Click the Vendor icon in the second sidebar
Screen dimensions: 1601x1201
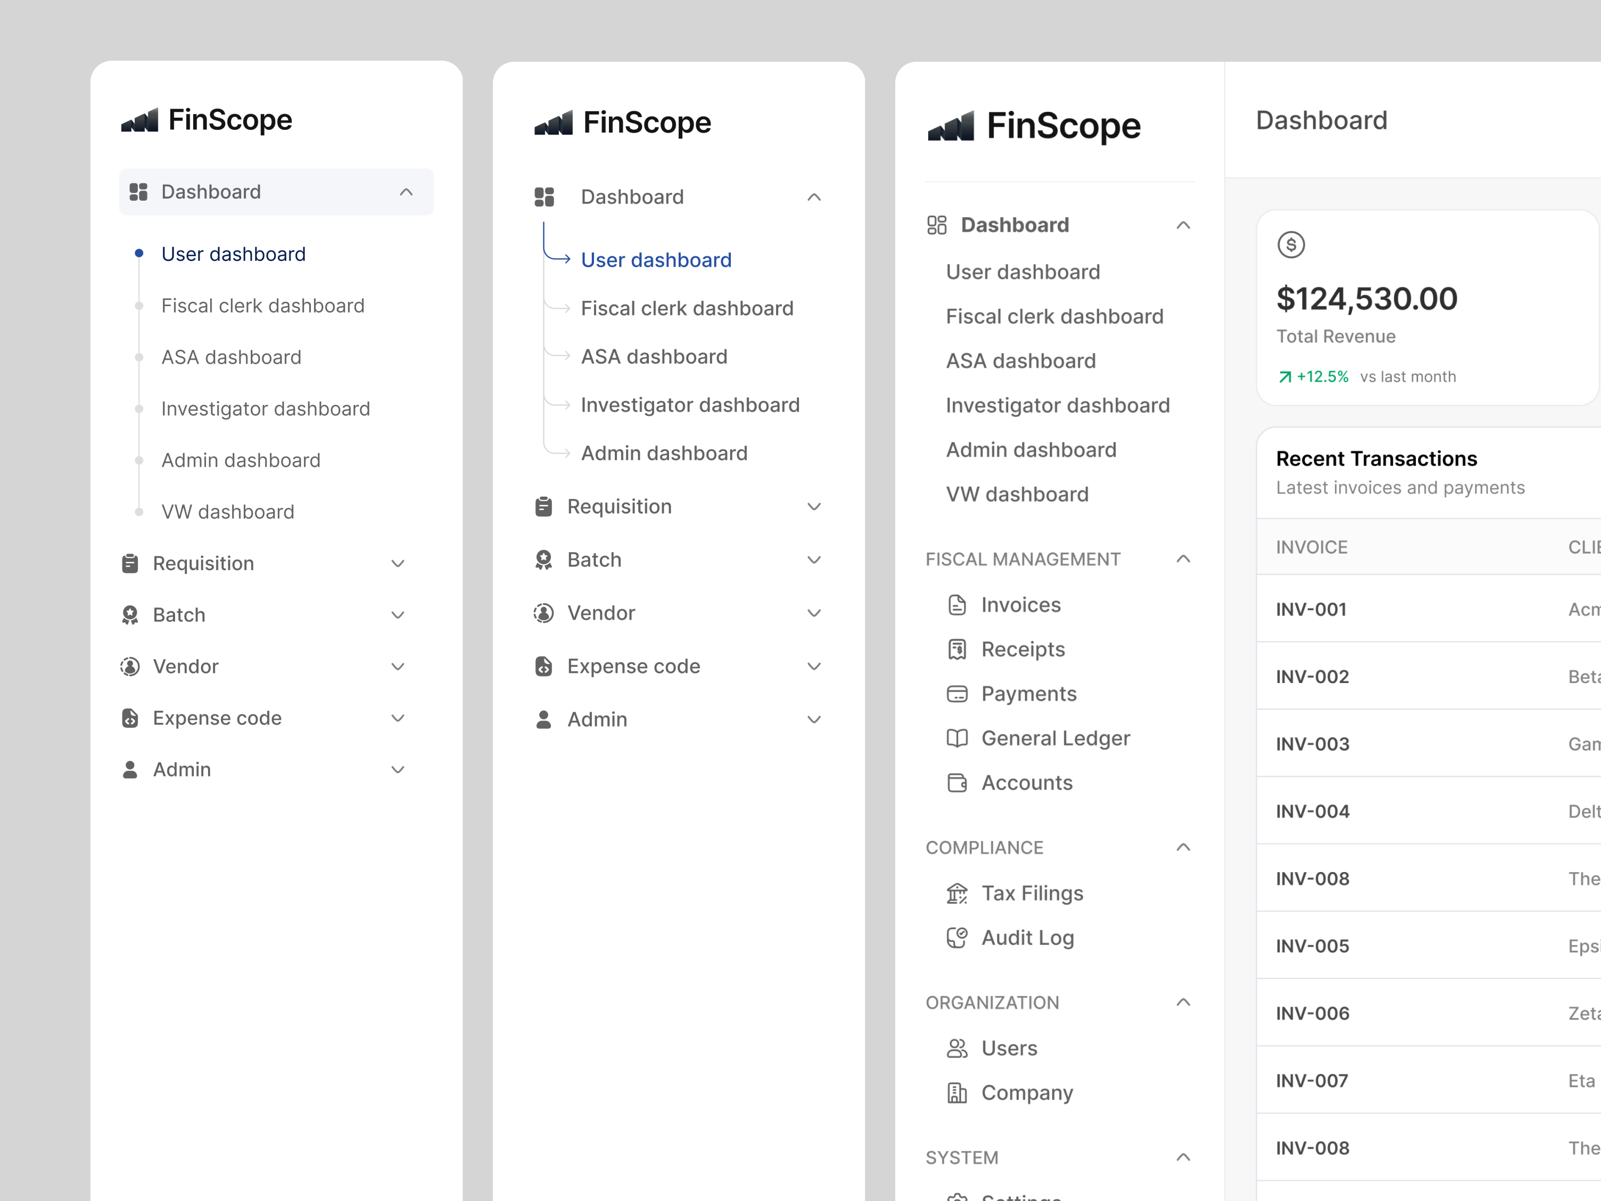(543, 613)
